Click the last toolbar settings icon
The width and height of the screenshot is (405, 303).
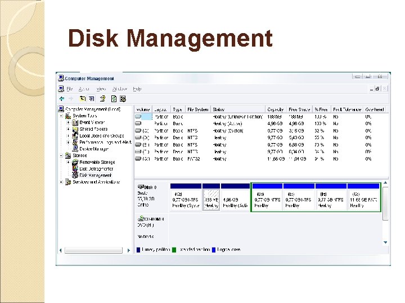(123, 99)
